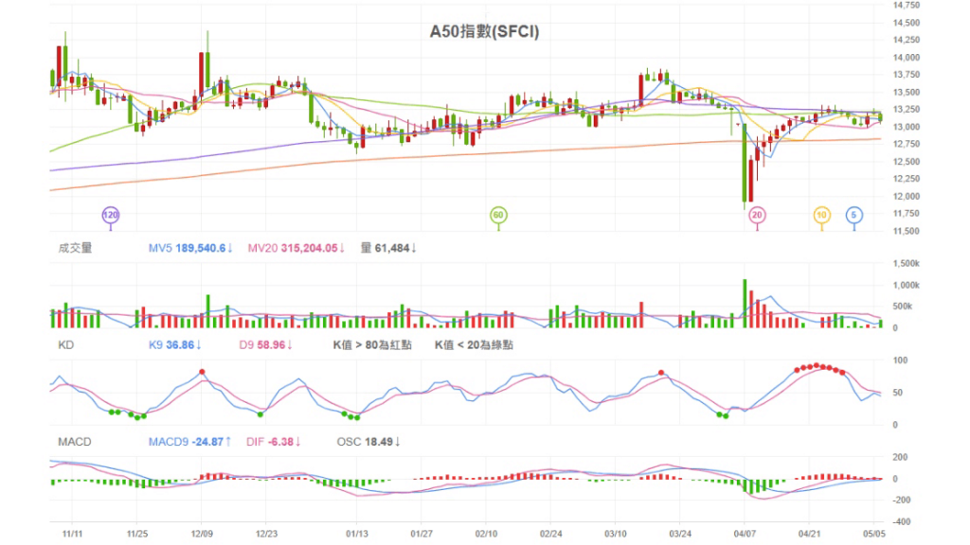Click the OSC 18.49 value
The image size is (970, 545).
[368, 442]
